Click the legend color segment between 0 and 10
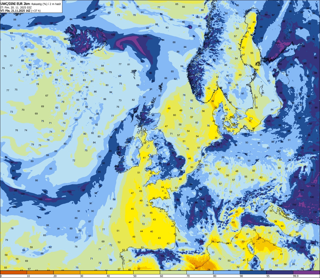 tap(13, 272)
